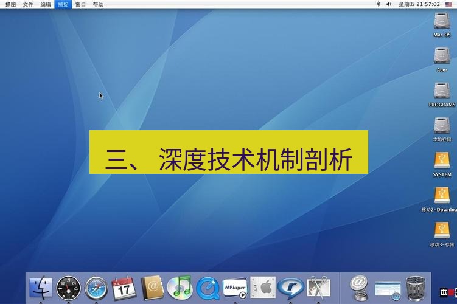The height and width of the screenshot is (304, 457).
Task: Open iTunes music note icon
Action: point(180,288)
